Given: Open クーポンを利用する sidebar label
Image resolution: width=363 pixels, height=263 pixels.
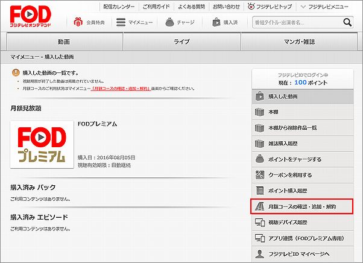Looking at the screenshot, I should tap(290, 175).
